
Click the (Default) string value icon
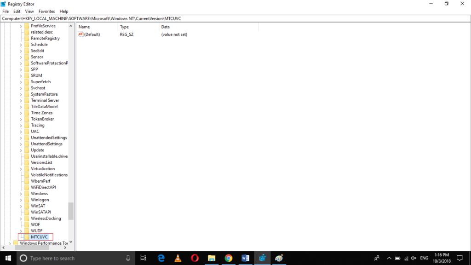81,35
